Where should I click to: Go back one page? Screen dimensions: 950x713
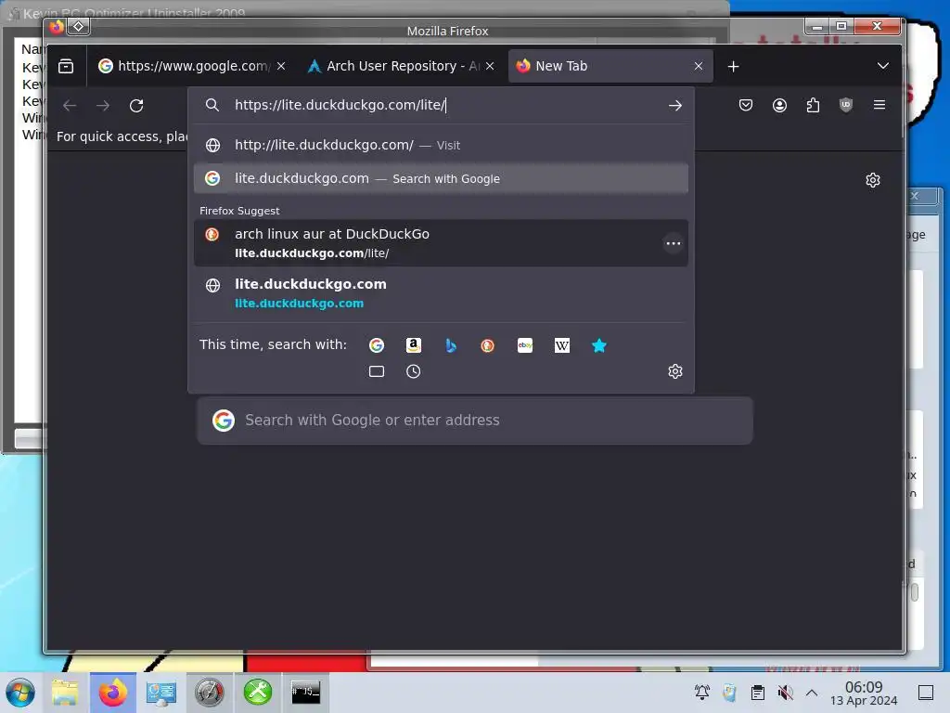[70, 106]
